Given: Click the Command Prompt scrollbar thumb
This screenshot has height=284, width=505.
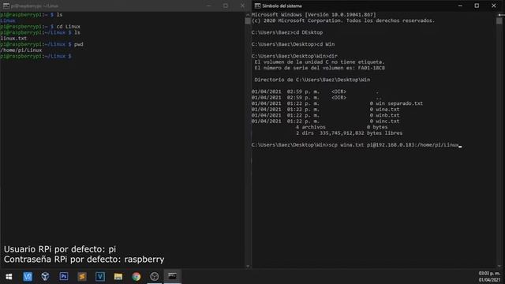Looking at the screenshot, I should [x=499, y=21].
